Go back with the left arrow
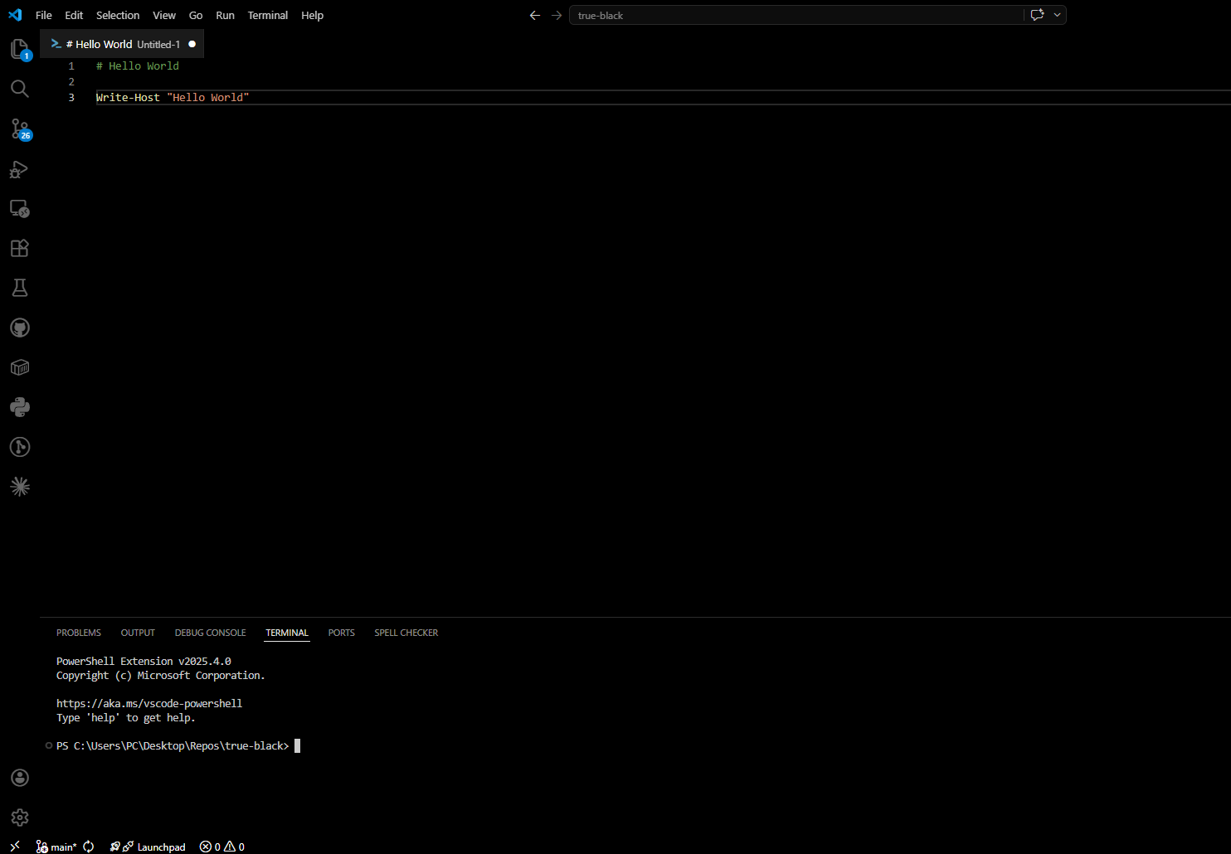 tap(535, 15)
